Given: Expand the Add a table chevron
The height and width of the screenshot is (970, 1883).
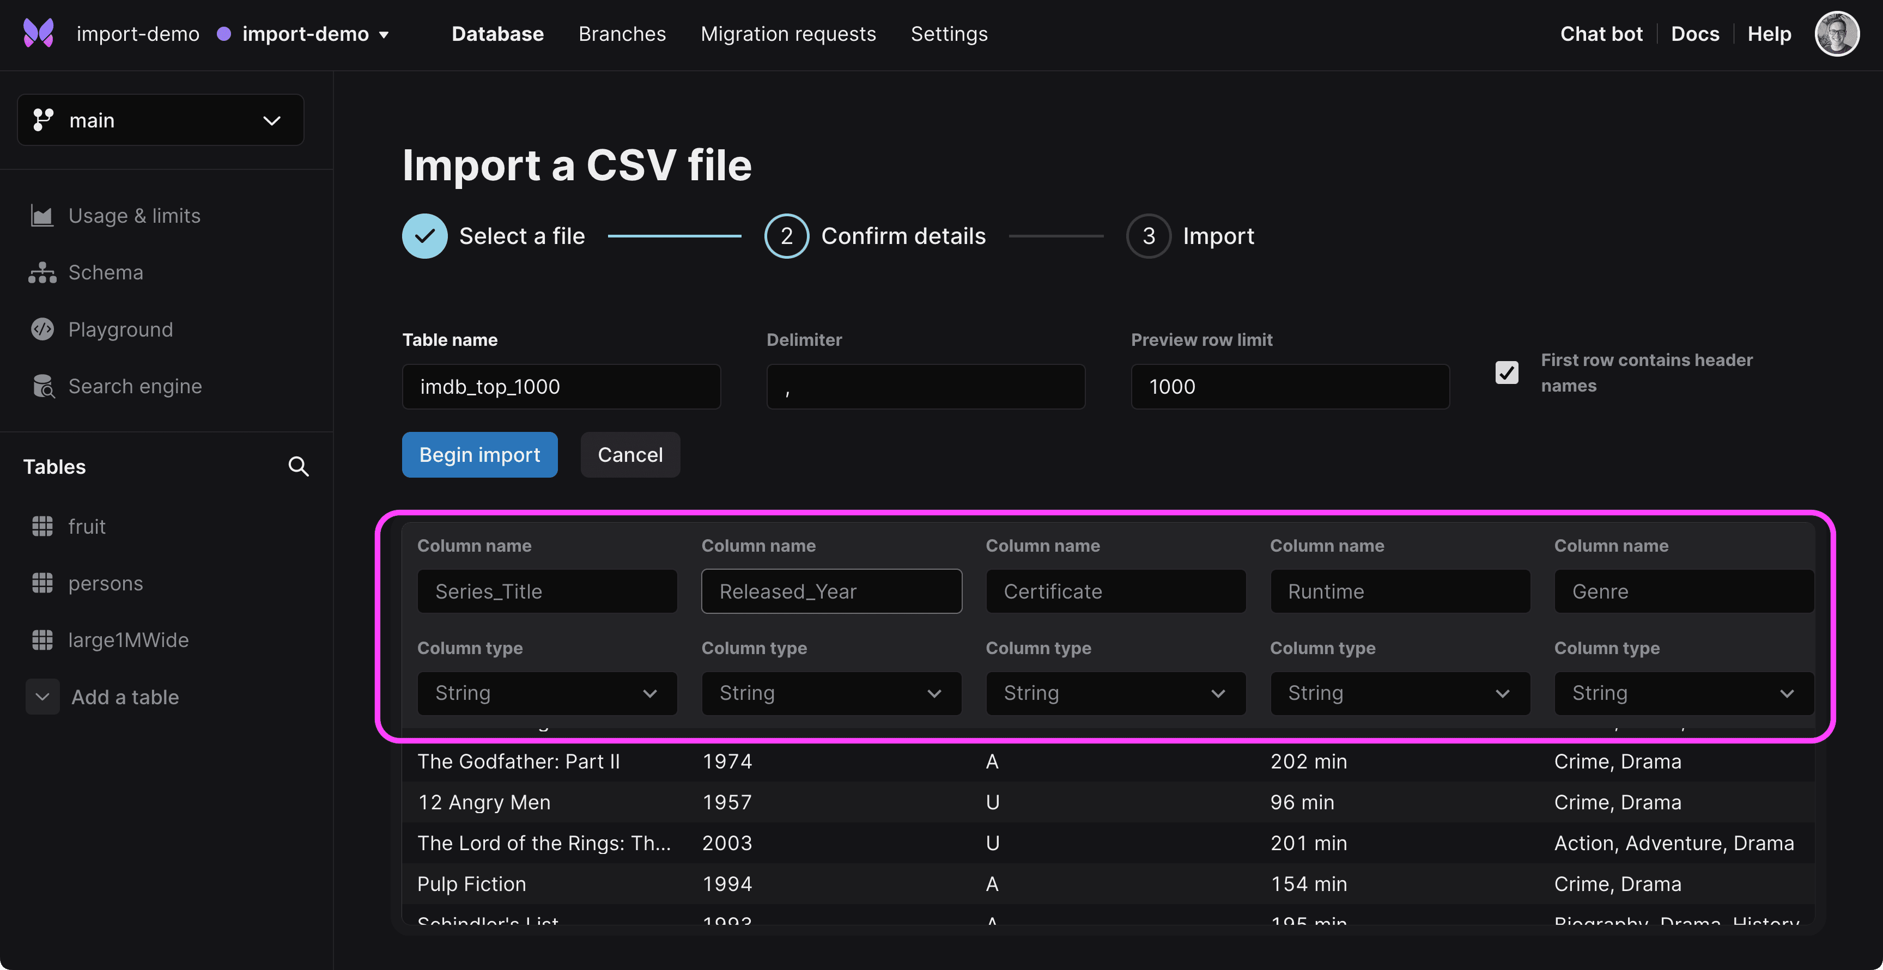Looking at the screenshot, I should click(42, 697).
